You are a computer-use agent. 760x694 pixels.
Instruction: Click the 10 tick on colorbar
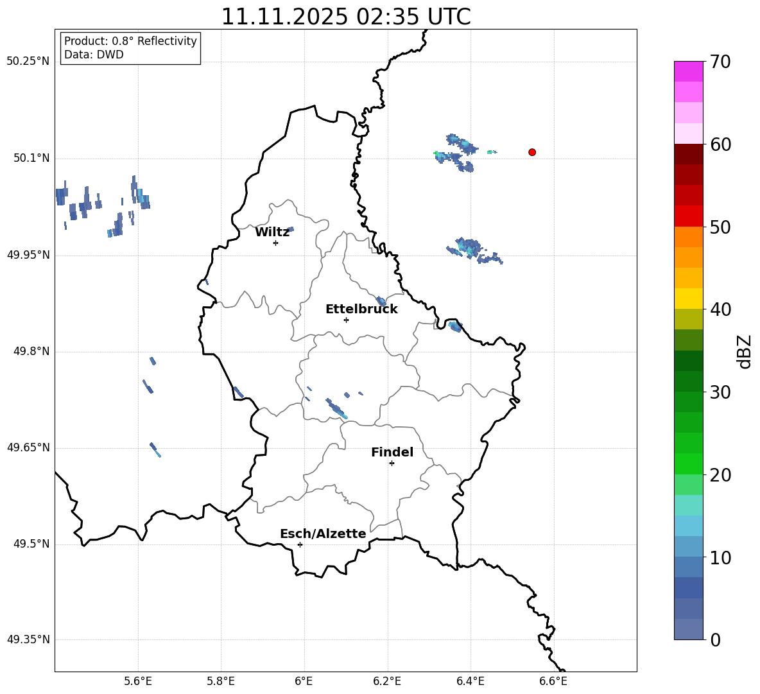[x=720, y=557]
